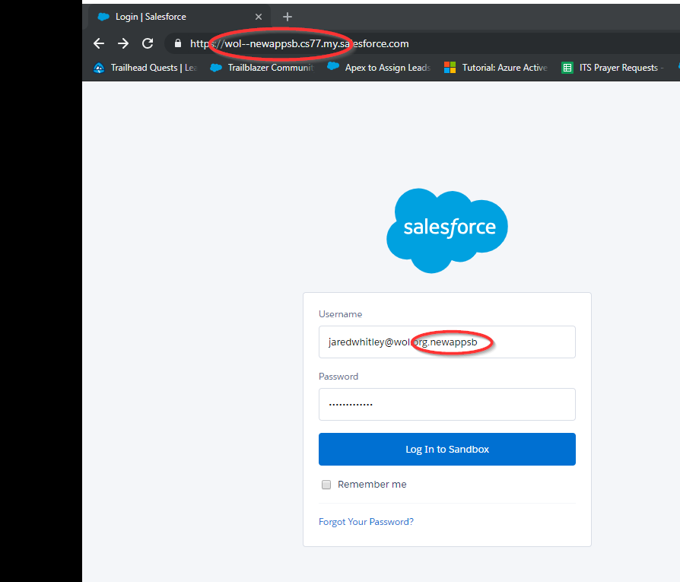Enable the Remember me checkbox
Image resolution: width=680 pixels, height=582 pixels.
pos(326,485)
